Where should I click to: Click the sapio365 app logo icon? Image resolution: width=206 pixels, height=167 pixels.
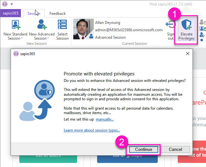(5, 4)
